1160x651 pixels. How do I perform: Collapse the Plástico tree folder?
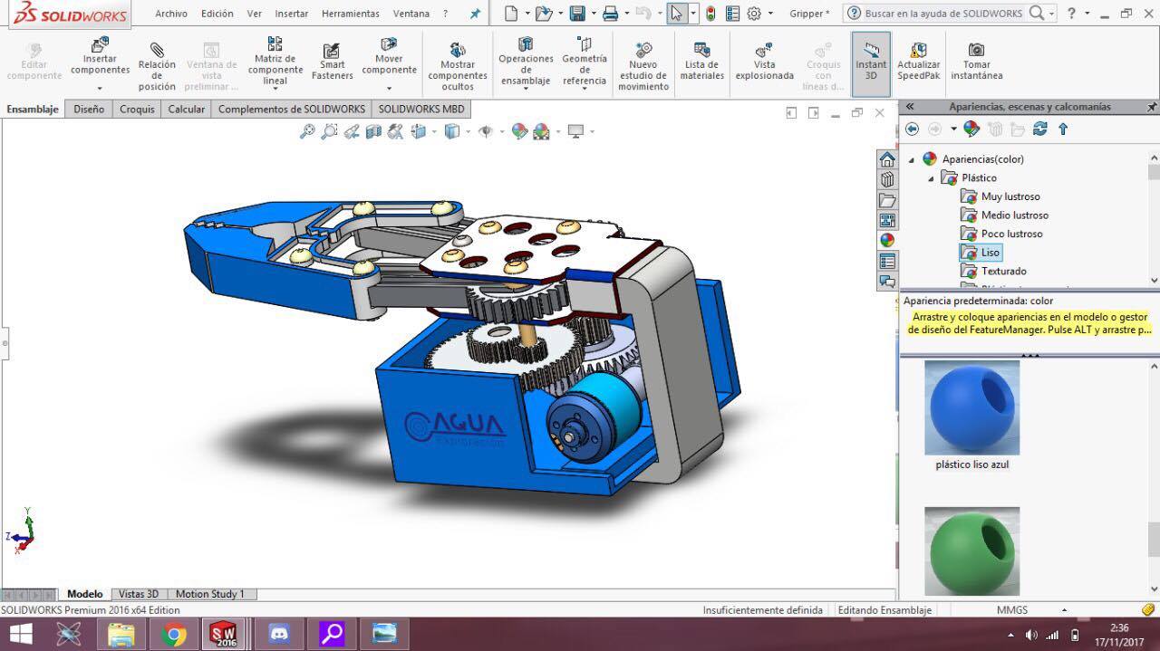931,178
